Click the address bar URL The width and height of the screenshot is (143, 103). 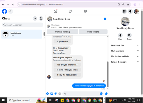[x=43, y=5]
